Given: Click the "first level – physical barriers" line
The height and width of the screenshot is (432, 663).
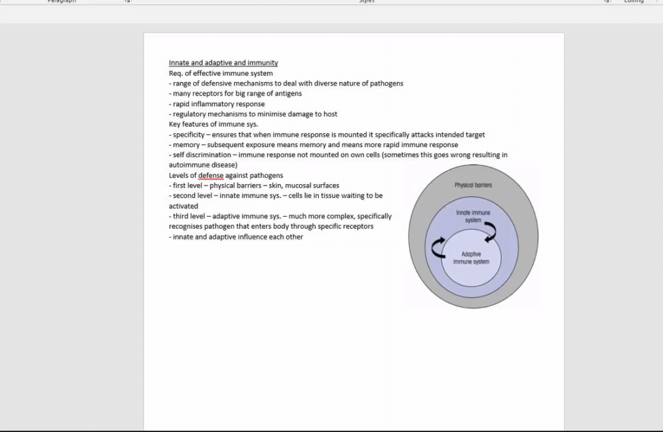Looking at the screenshot, I should click(x=254, y=186).
